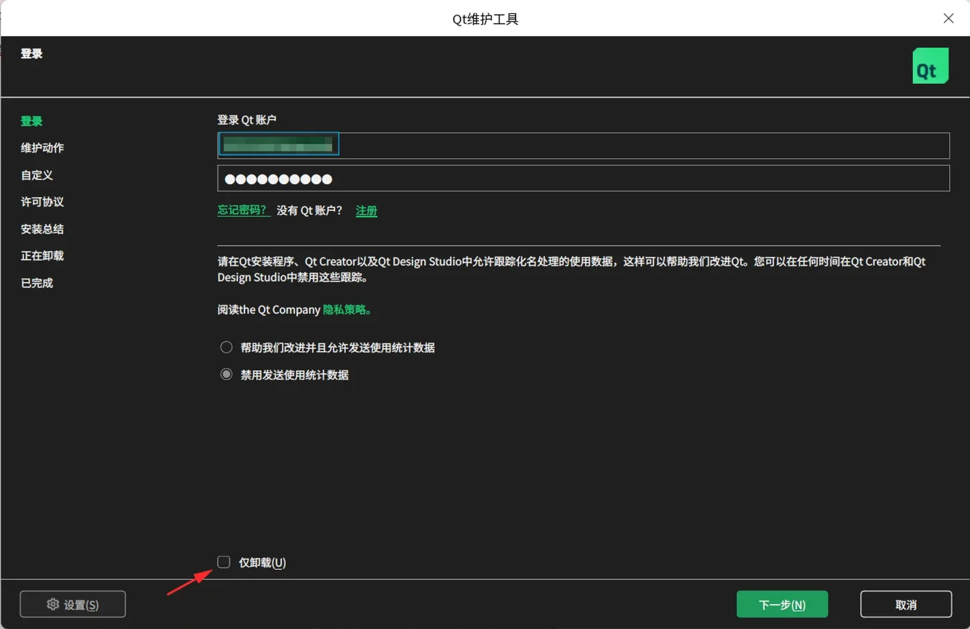The image size is (970, 629).
Task: Open the 隐私策略 link
Action: [x=345, y=309]
